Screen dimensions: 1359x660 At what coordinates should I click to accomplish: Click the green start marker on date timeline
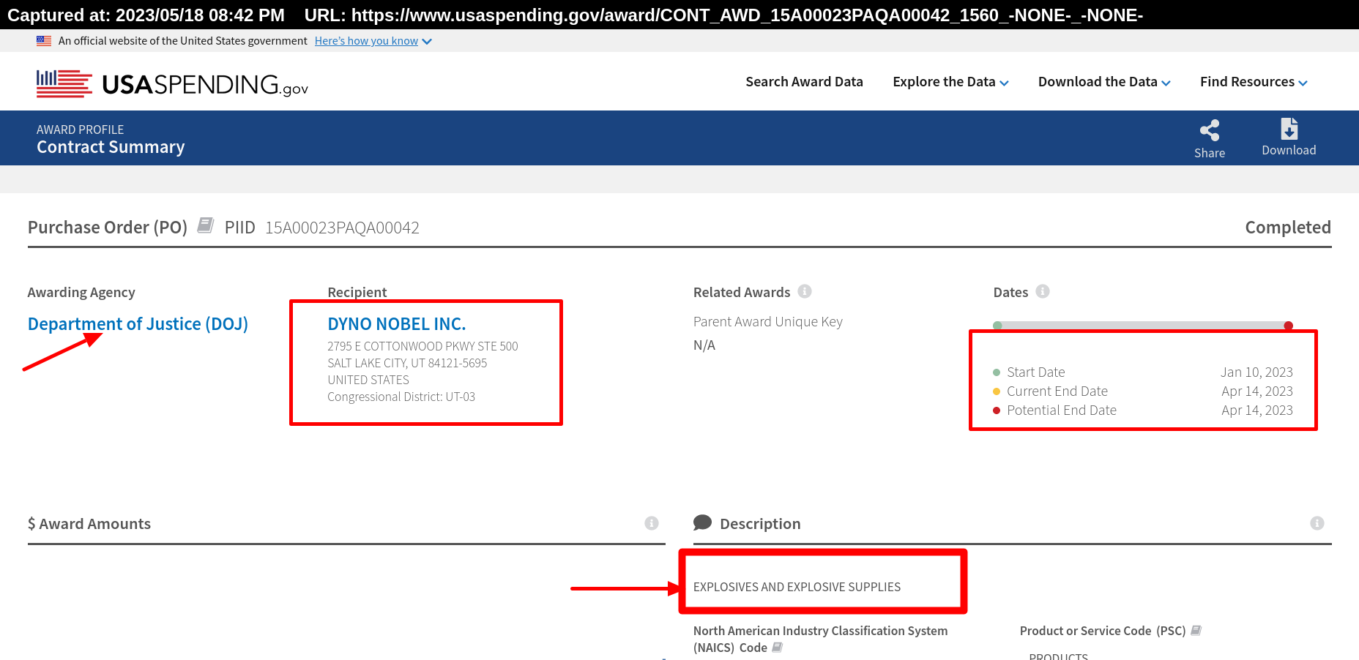[997, 326]
